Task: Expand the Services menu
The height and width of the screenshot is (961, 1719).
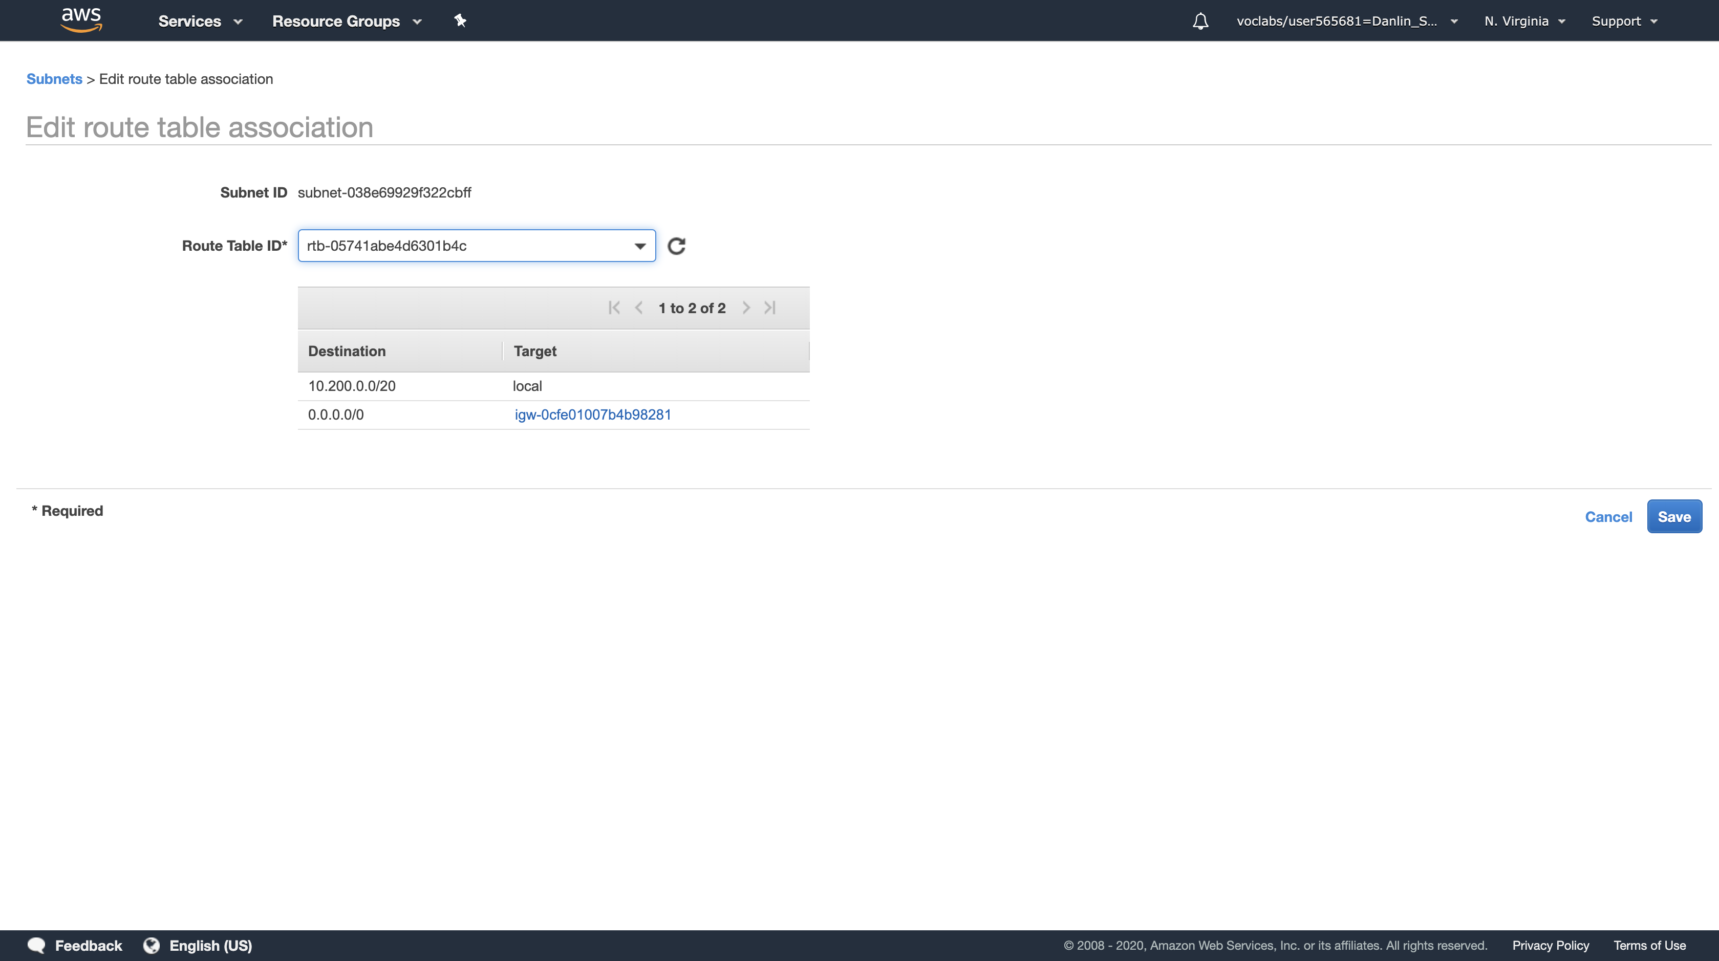Action: (x=200, y=21)
